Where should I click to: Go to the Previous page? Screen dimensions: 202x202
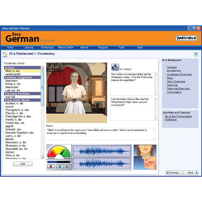point(174,172)
